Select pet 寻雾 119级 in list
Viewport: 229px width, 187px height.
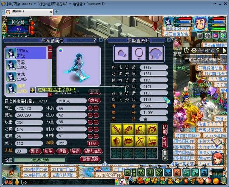coord(26,65)
